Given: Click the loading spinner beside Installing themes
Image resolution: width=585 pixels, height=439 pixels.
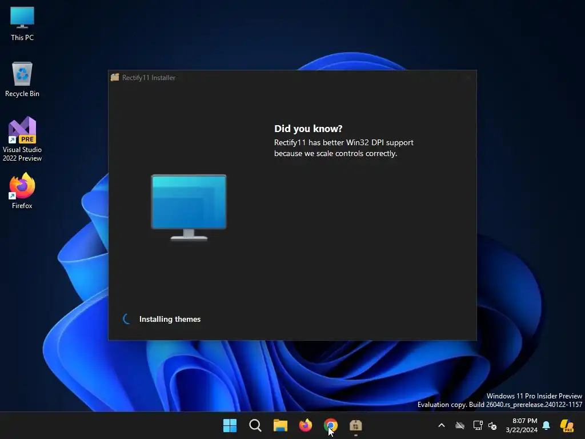Looking at the screenshot, I should (x=127, y=319).
